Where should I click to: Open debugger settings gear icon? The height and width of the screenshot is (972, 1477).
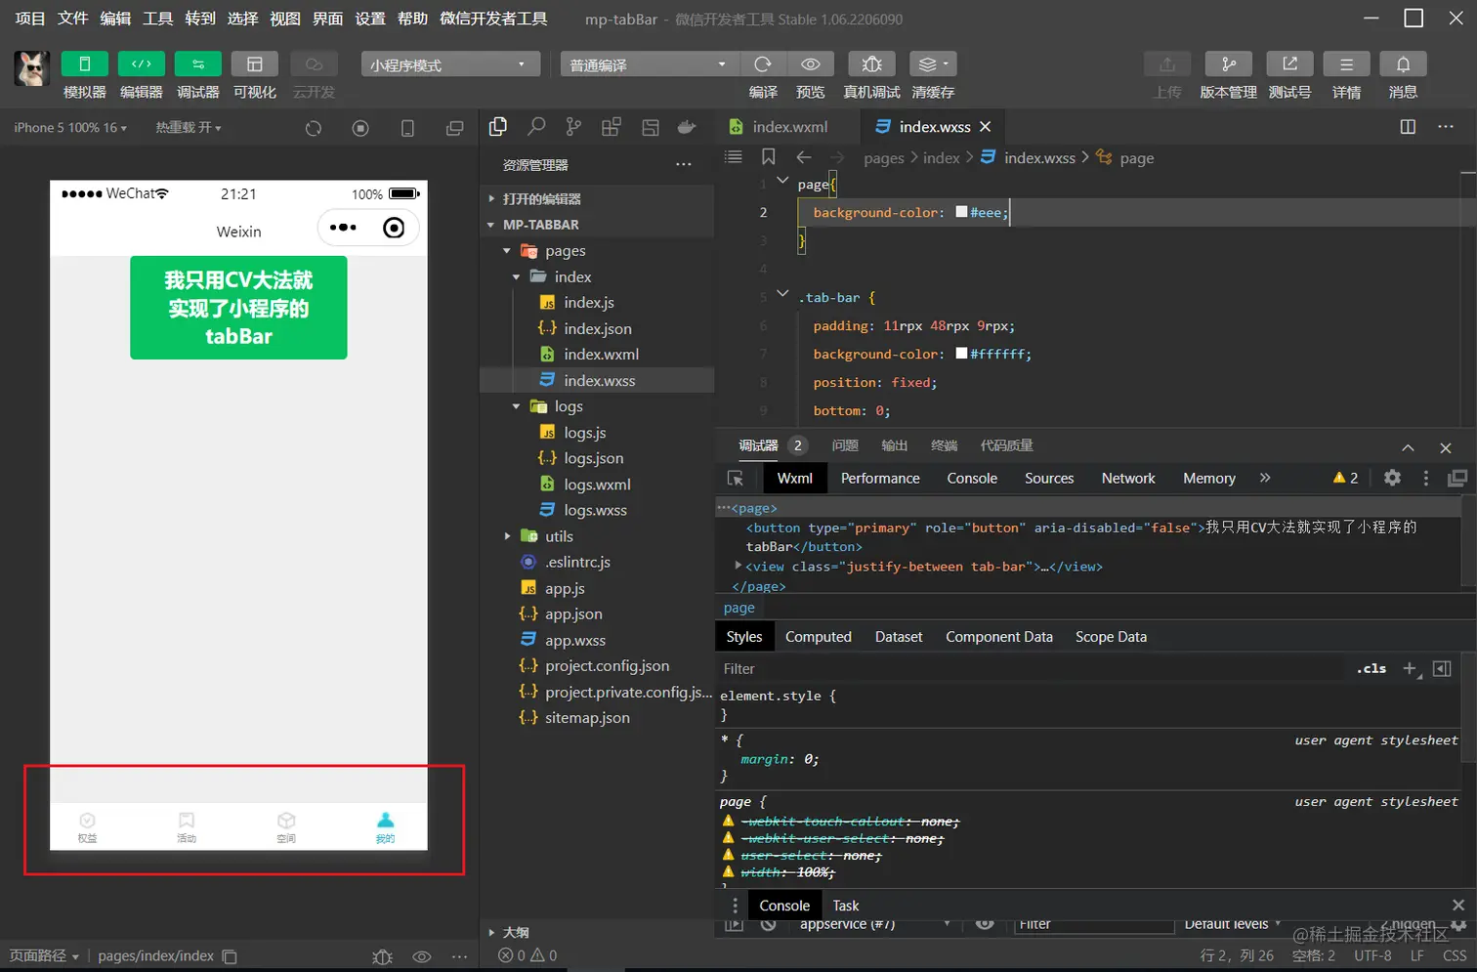1392,478
